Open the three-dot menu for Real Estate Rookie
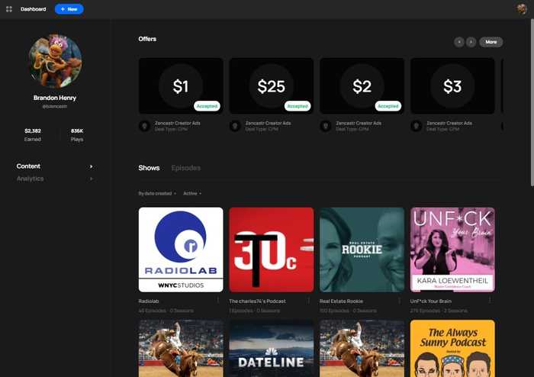This screenshot has width=534, height=377. coord(399,301)
